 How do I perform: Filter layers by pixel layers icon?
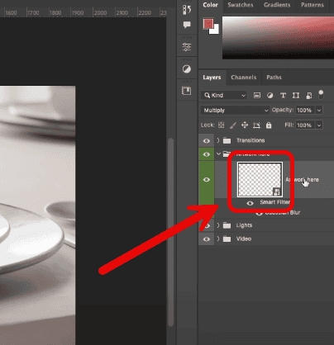pos(257,96)
